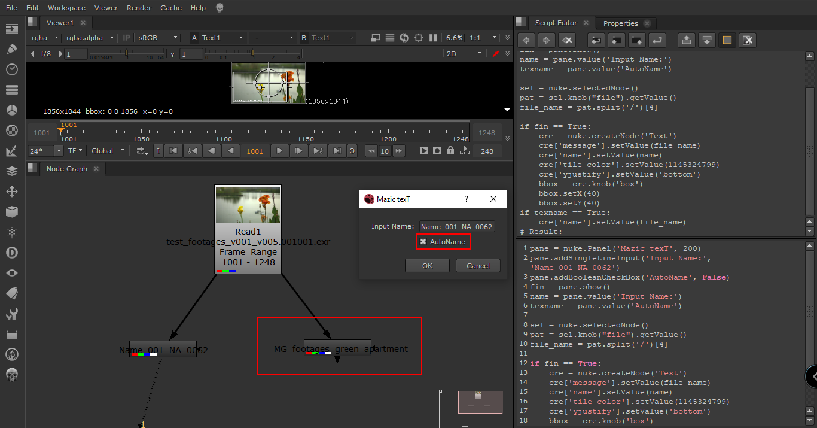Open the Render menu
817x428 pixels.
pos(139,8)
